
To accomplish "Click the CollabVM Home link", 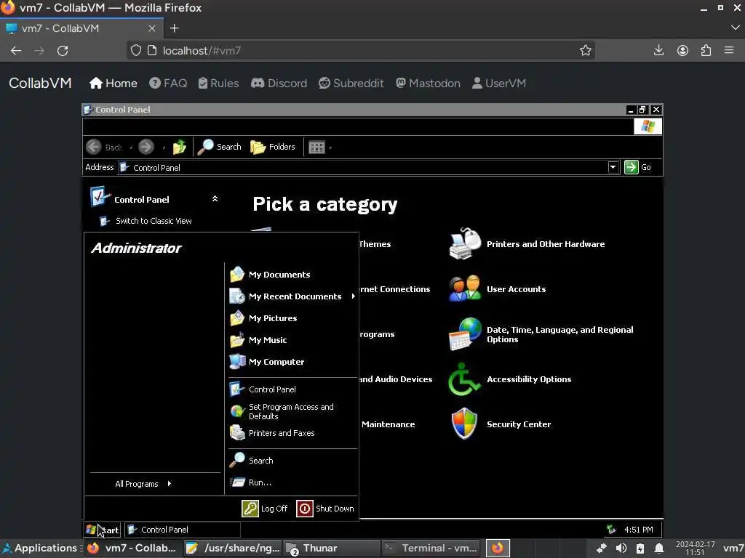I will 113,83.
